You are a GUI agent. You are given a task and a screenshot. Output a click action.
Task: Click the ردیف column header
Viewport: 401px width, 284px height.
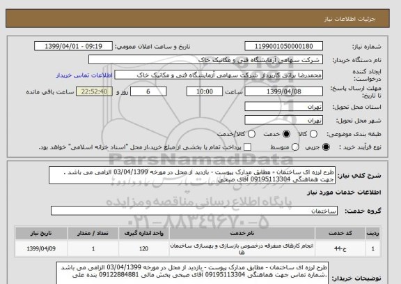[373, 233]
